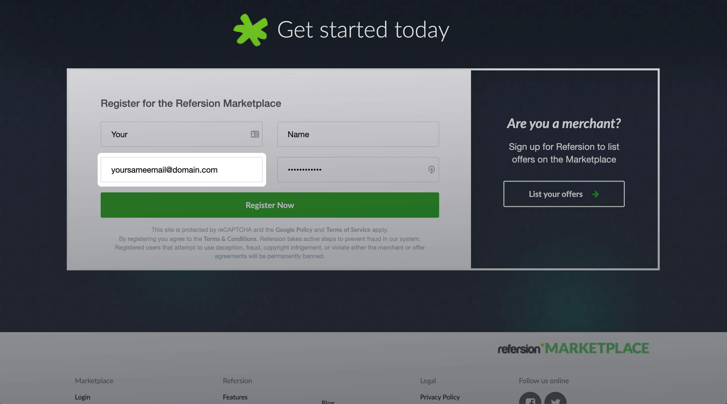Viewport: 727px width, 404px height.
Task: Submit the form with Register Now
Action: (x=270, y=205)
